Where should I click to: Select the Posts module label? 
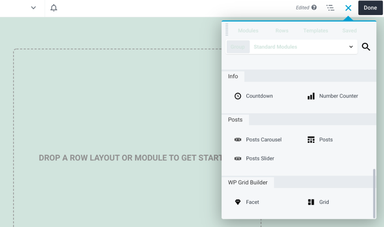point(326,140)
